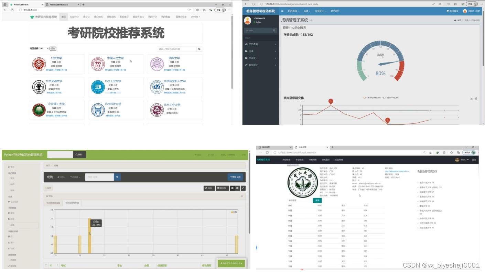This screenshot has height=272, width=485.
Task: Open 信息查询 dropdown in 教务 top bar
Action: 293,11
